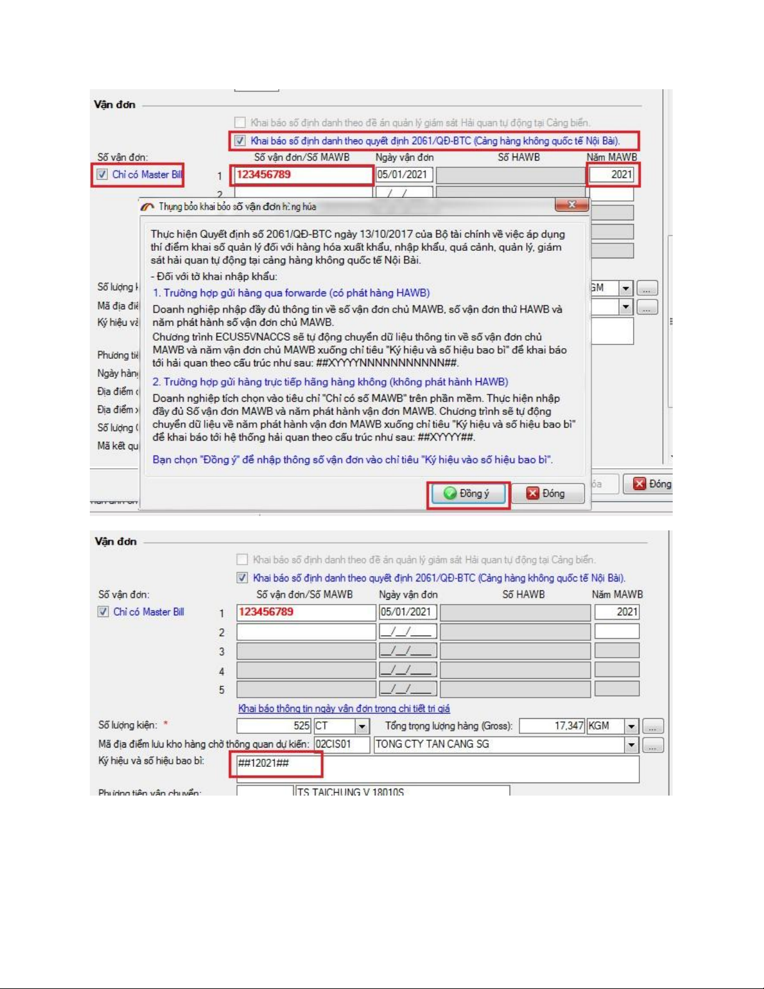Image resolution: width=764 pixels, height=989 pixels.
Task: Open the CT package unit dropdown arrow
Action: coord(362,726)
